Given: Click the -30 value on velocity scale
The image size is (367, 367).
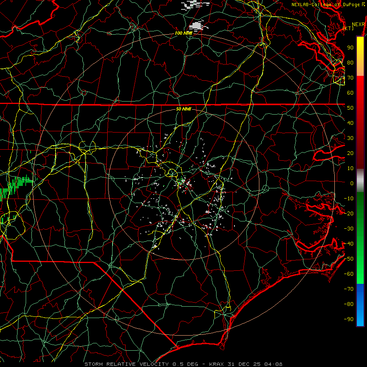Looking at the screenshot, I should (x=349, y=229).
